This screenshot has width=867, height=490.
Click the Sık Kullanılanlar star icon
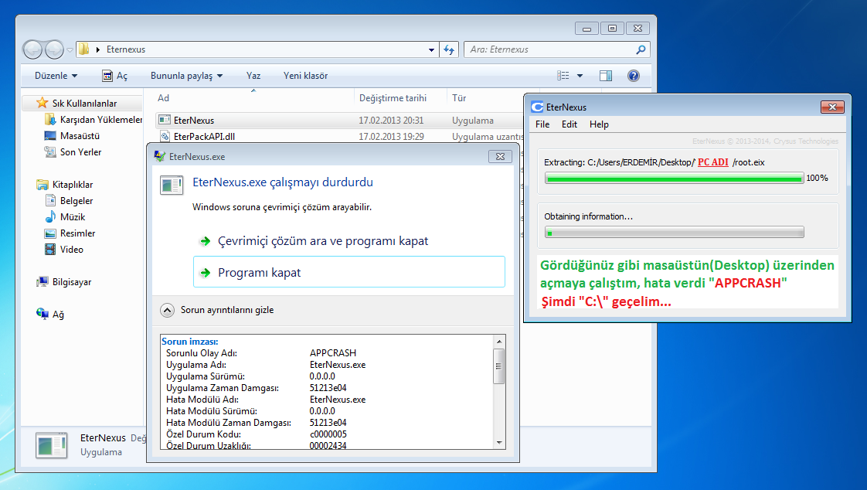coord(42,103)
